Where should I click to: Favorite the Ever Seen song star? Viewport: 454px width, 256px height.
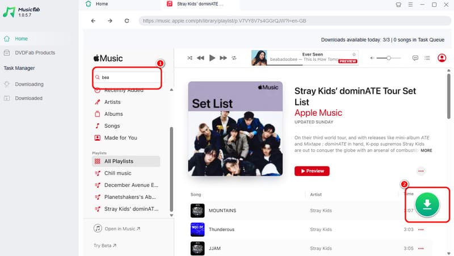pos(354,54)
